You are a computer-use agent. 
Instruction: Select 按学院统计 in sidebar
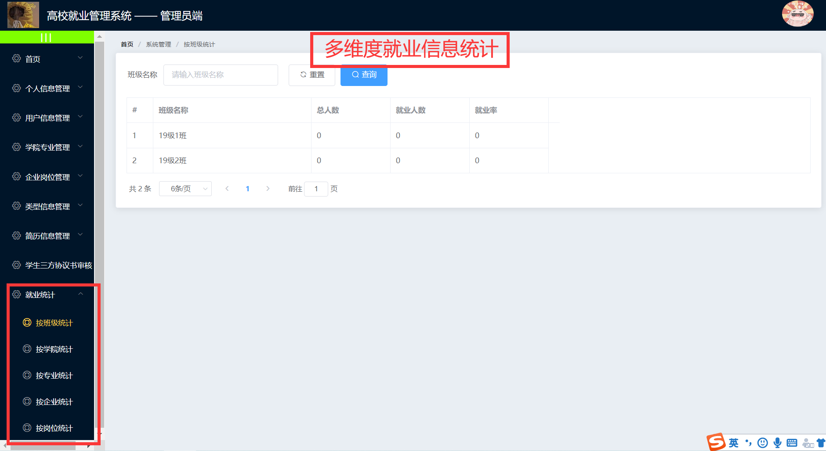point(54,349)
